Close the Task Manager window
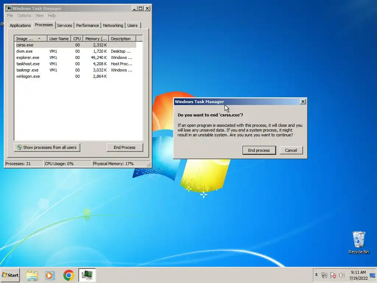The width and height of the screenshot is (377, 283). click(147, 8)
